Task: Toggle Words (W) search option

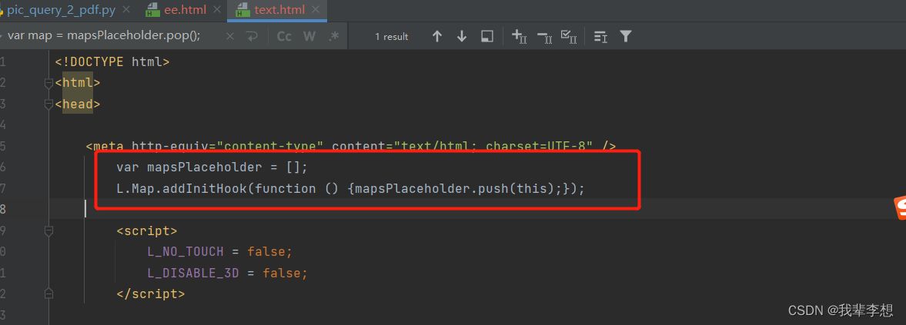Action: tap(309, 36)
